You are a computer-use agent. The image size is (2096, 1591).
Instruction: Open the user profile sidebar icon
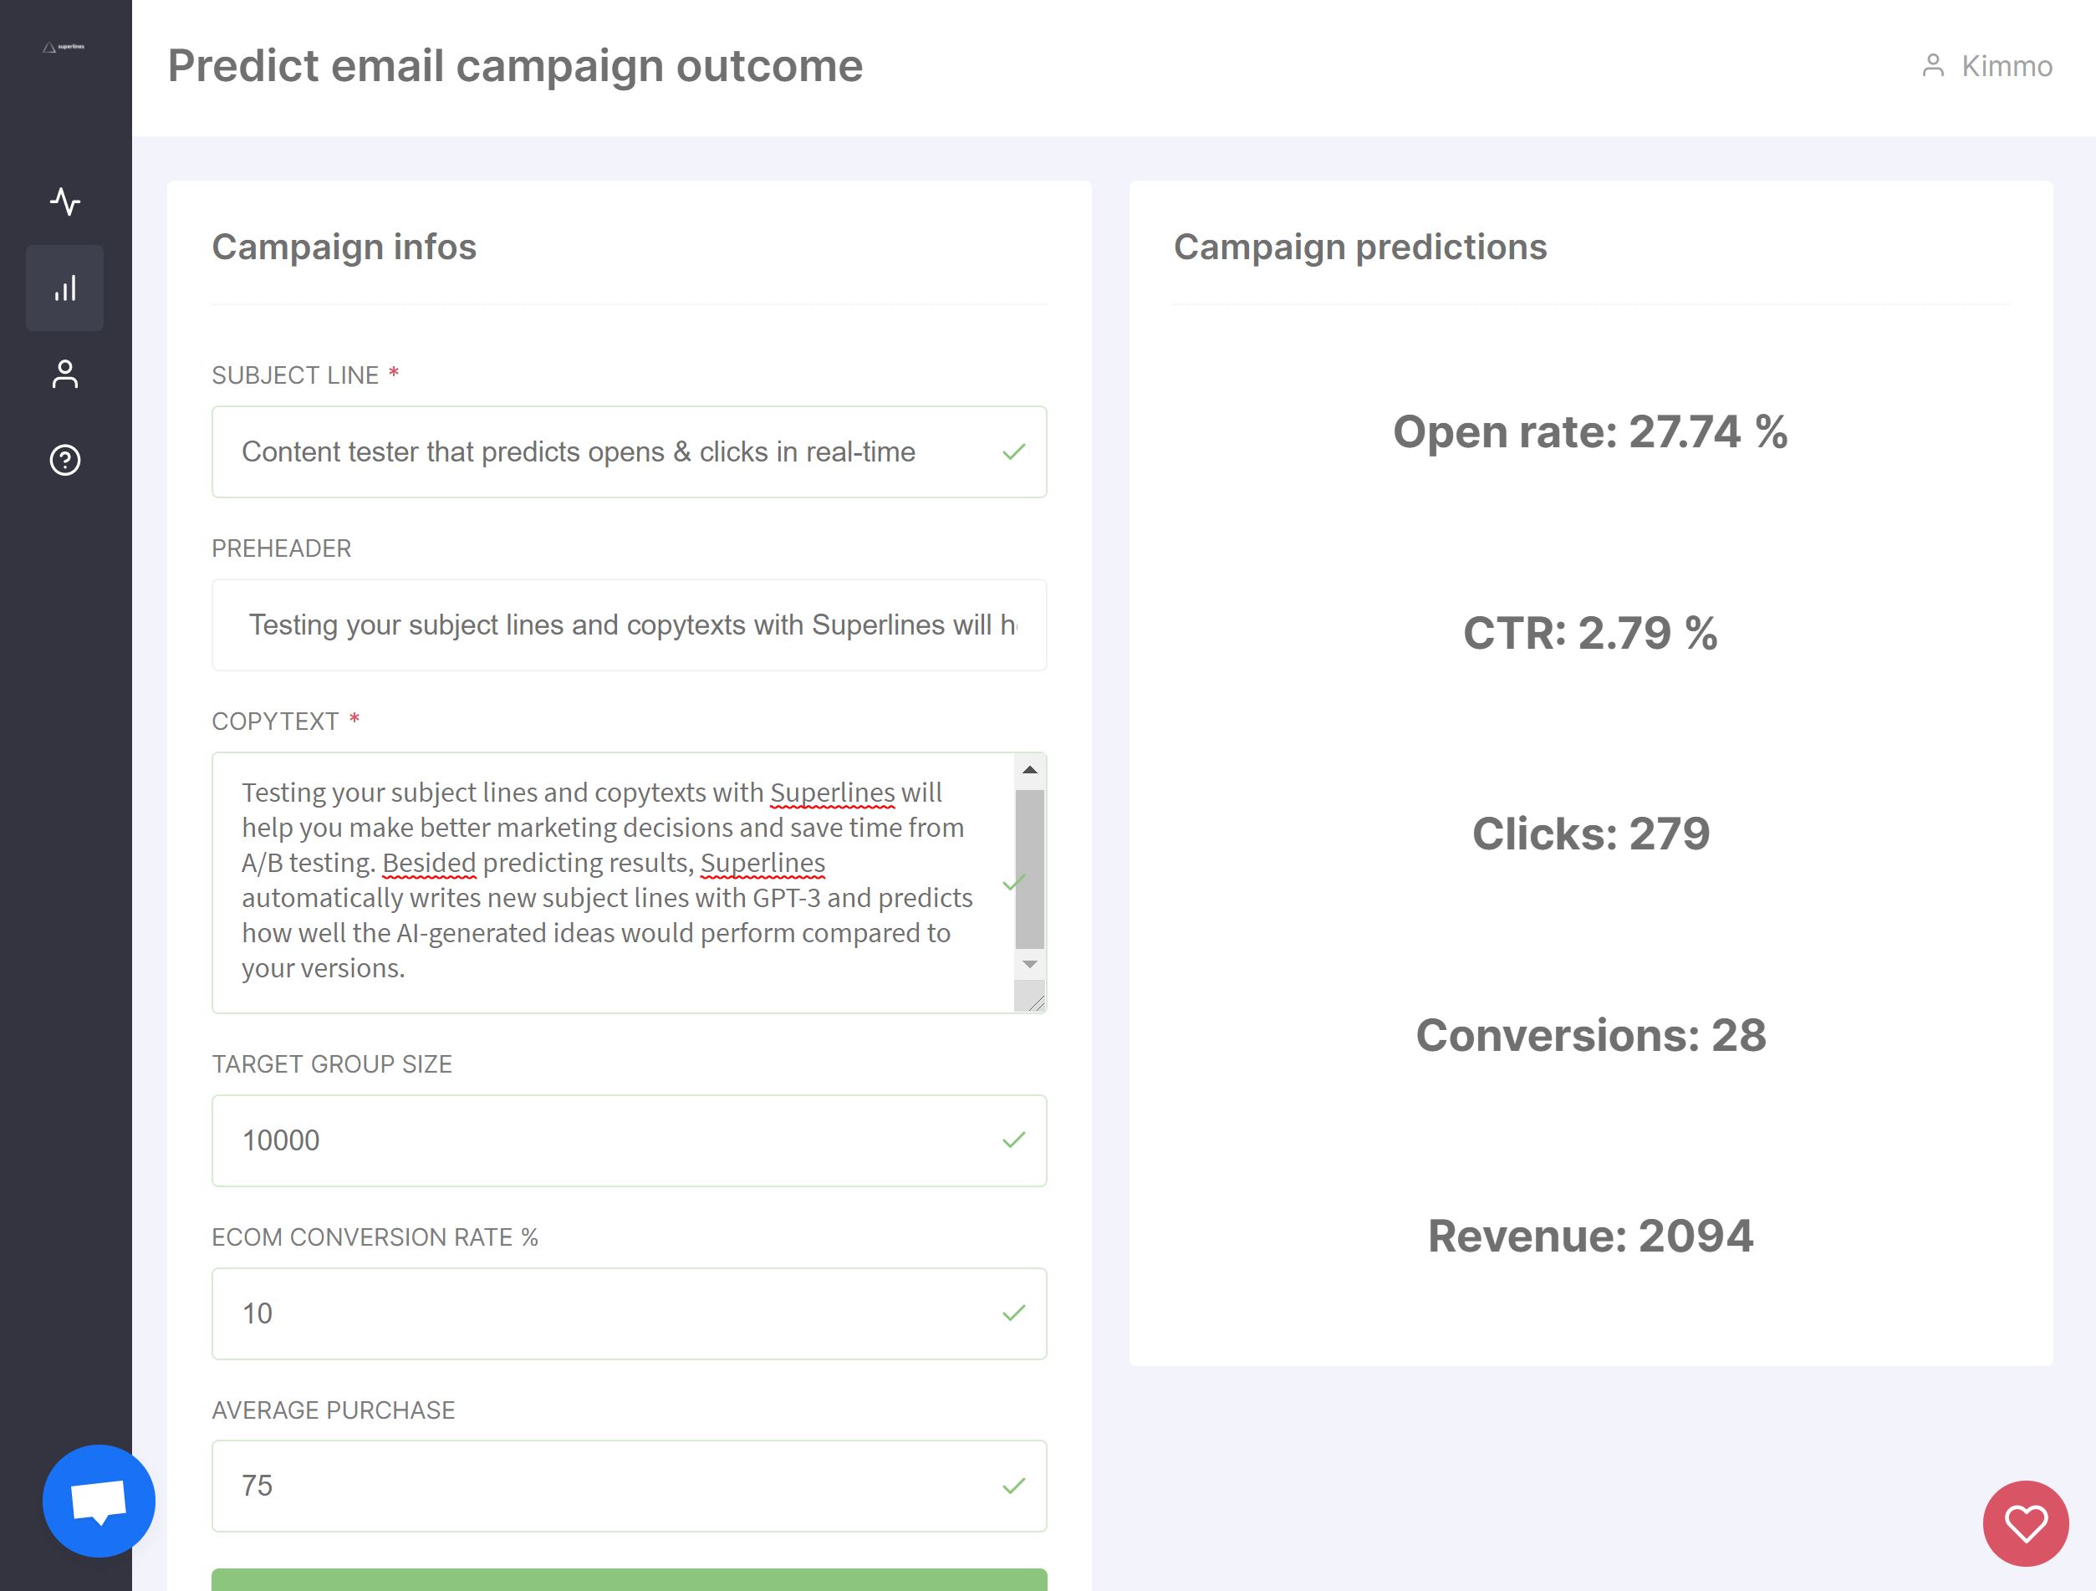point(64,375)
